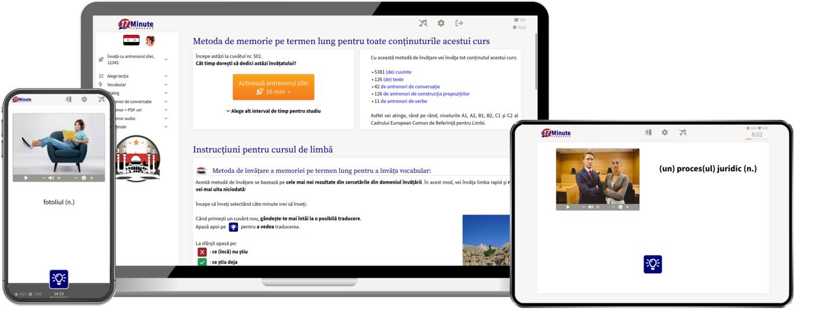Toggle the crossed-out music icon on laptop

tap(423, 23)
